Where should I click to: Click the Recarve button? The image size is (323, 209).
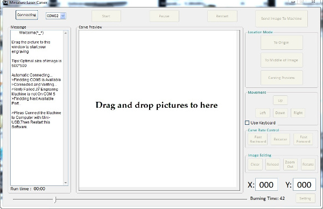point(280,139)
